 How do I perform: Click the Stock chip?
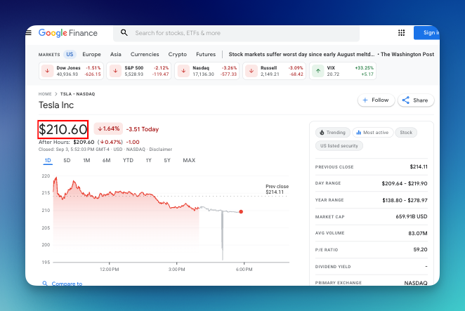(x=406, y=133)
